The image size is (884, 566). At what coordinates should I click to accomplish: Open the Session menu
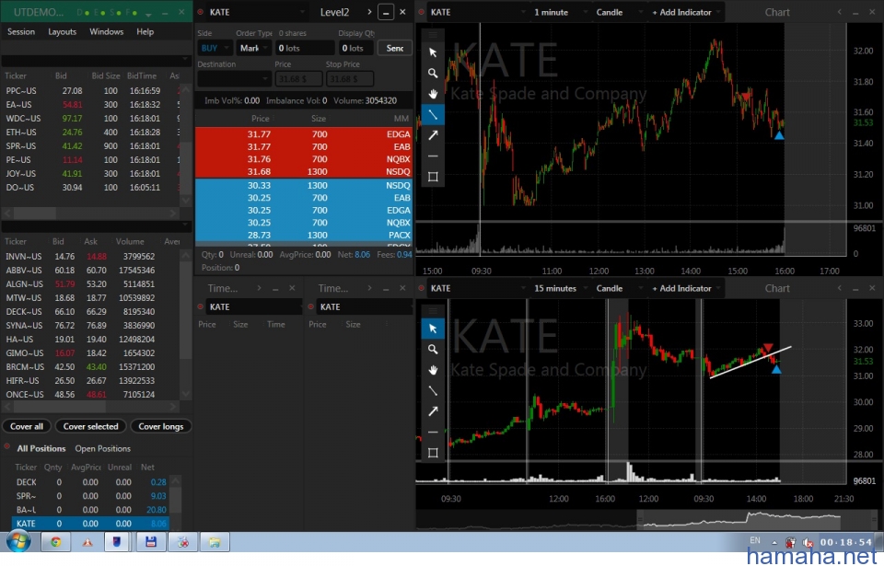[21, 31]
